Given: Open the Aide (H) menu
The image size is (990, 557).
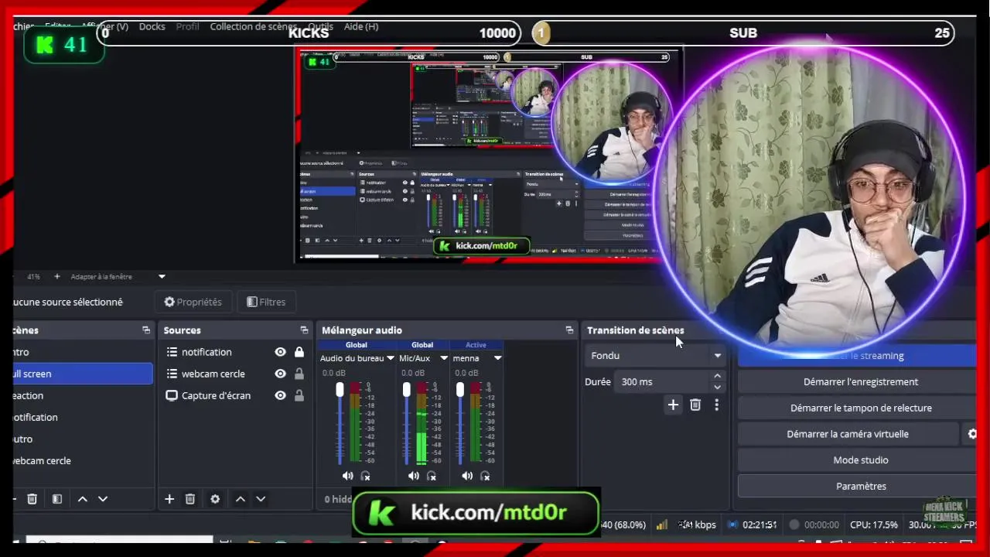Looking at the screenshot, I should 361,26.
